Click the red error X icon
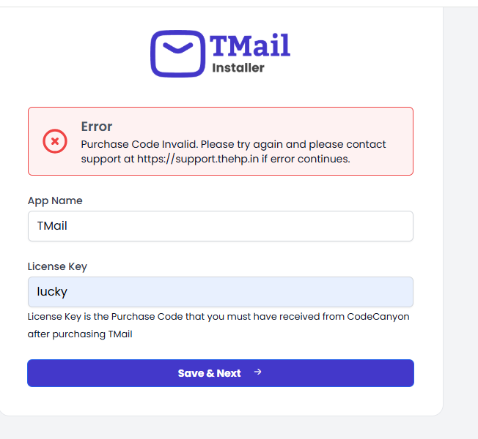Image resolution: width=478 pixels, height=439 pixels. [x=55, y=140]
